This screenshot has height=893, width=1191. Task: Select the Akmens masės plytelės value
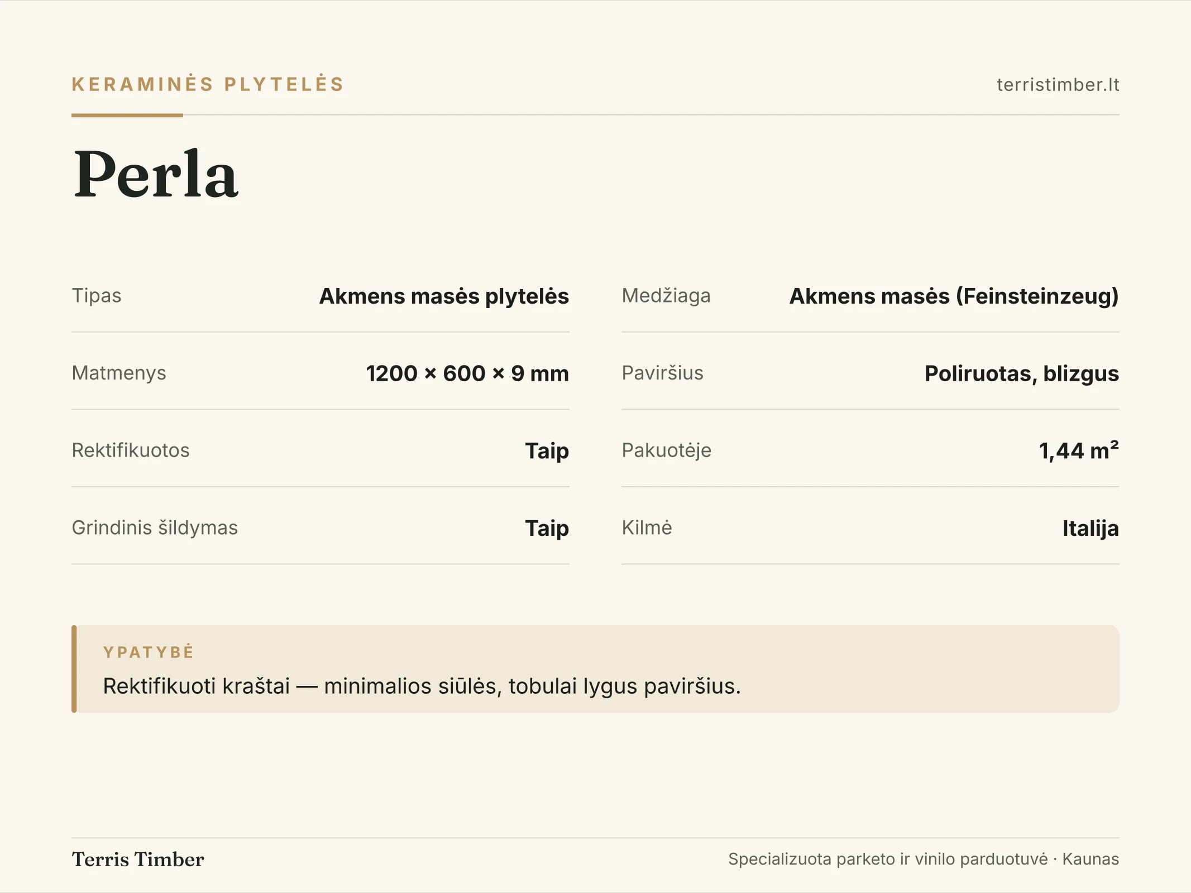(x=444, y=296)
